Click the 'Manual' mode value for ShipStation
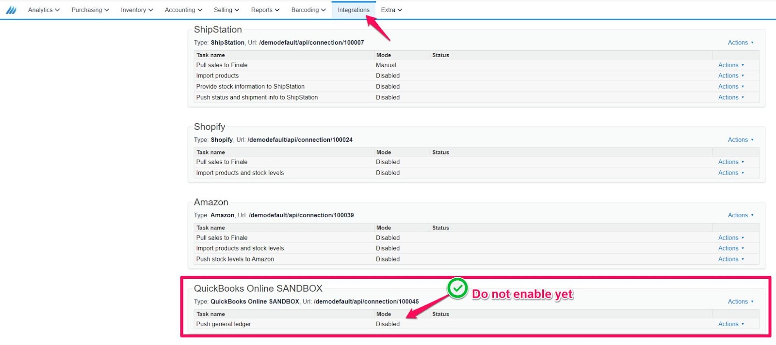Viewport: 776px width, 345px height. click(386, 65)
